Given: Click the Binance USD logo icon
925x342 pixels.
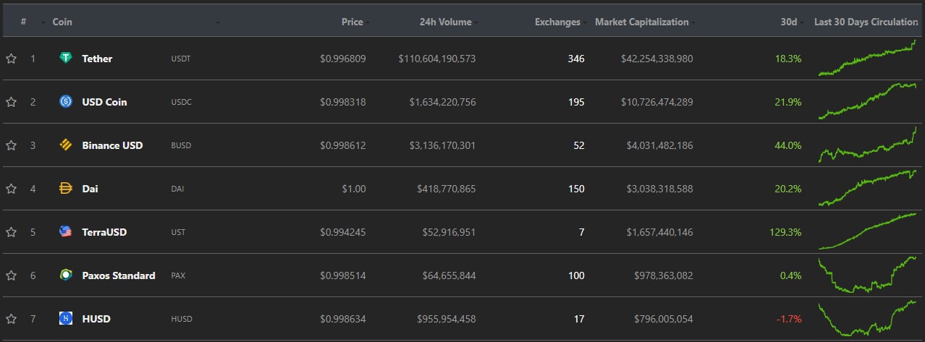Looking at the screenshot, I should click(x=66, y=145).
